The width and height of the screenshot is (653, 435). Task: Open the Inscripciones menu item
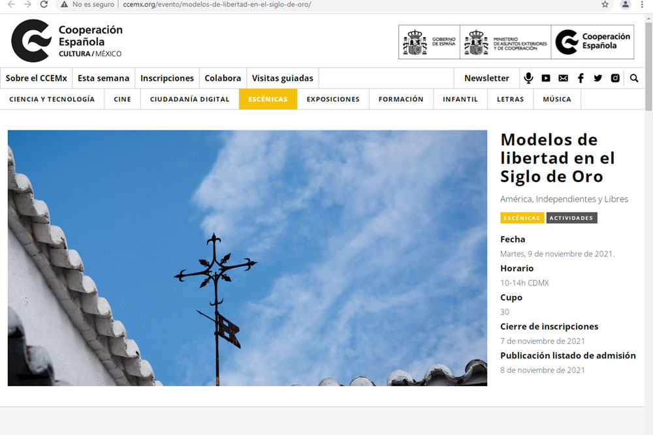[x=167, y=78]
